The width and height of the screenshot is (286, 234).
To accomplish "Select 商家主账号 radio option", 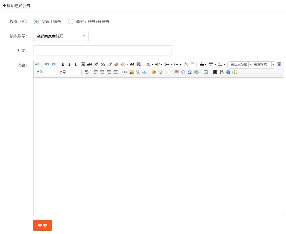I will 36,22.
